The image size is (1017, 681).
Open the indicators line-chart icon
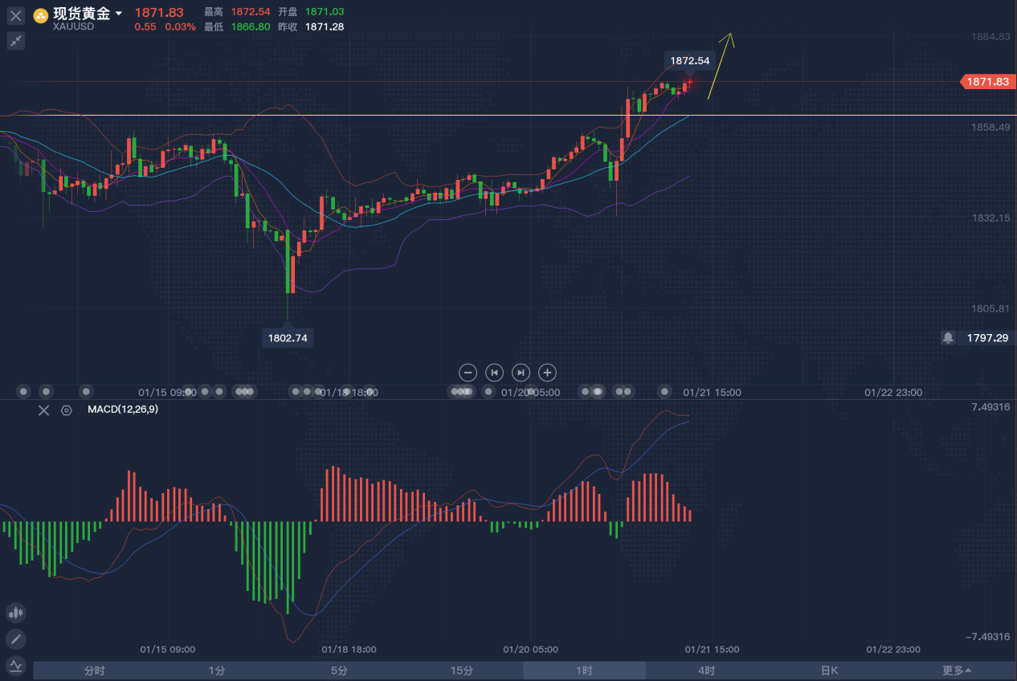[16, 665]
